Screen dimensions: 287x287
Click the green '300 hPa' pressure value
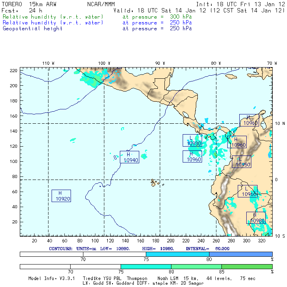[181, 17]
